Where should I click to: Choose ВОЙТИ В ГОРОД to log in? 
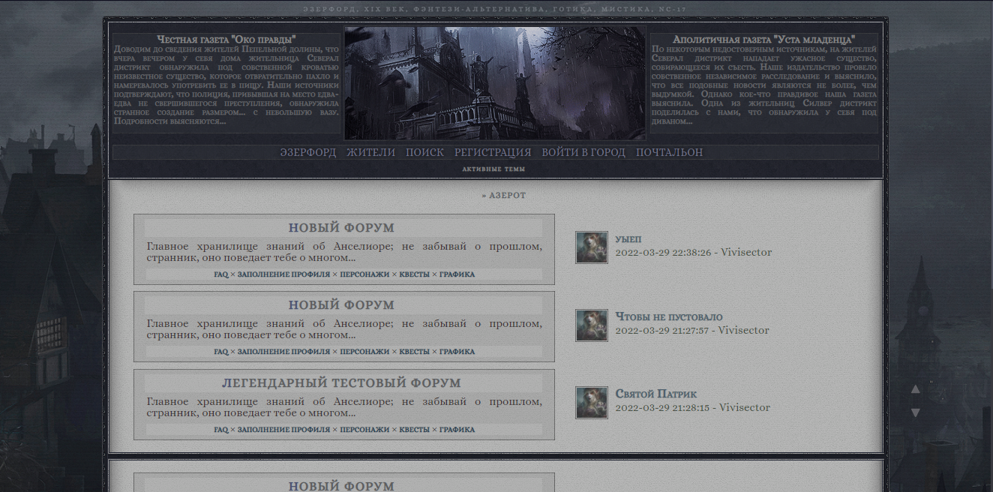583,152
